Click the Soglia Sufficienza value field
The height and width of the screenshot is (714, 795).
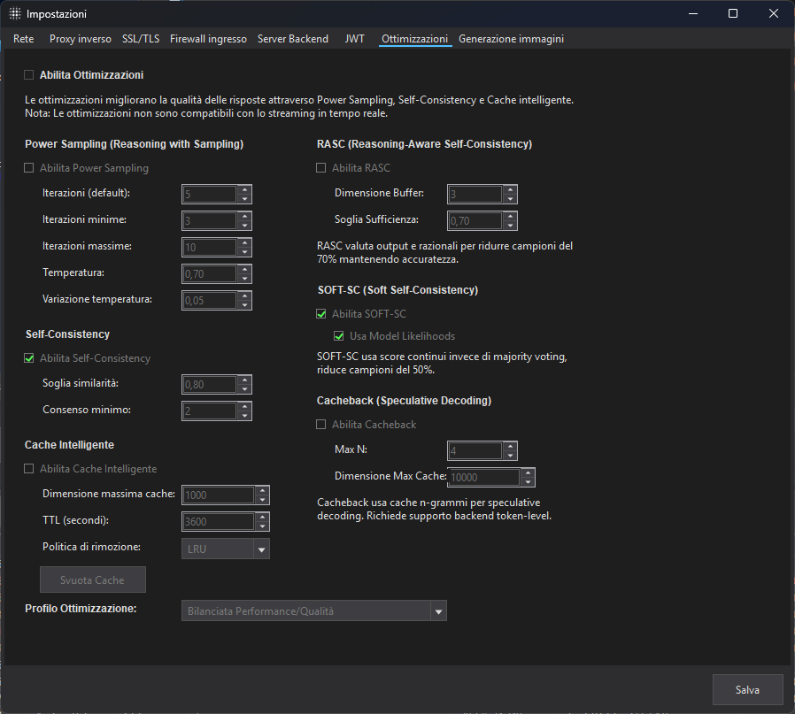click(475, 221)
